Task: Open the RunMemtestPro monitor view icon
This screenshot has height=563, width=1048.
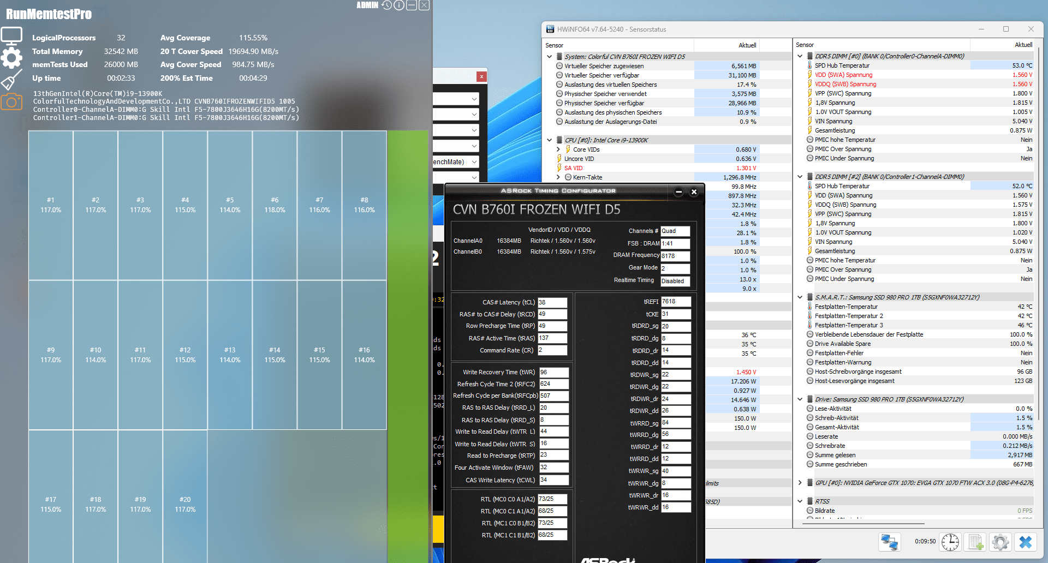Action: pos(11,36)
